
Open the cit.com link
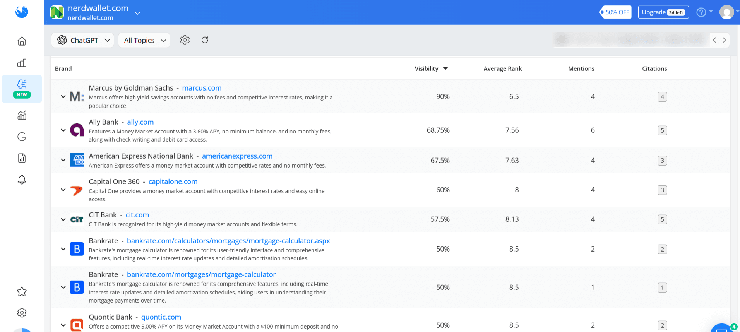[137, 215]
